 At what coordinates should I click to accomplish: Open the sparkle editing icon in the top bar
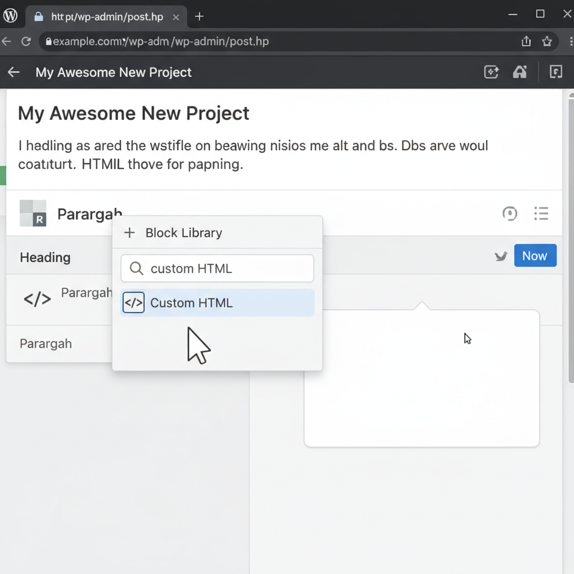point(491,72)
